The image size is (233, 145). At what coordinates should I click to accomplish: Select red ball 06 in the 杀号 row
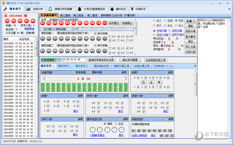[x=74, y=23]
